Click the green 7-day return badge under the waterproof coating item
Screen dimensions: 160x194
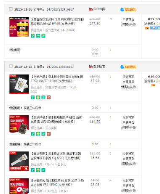tap(32, 36)
